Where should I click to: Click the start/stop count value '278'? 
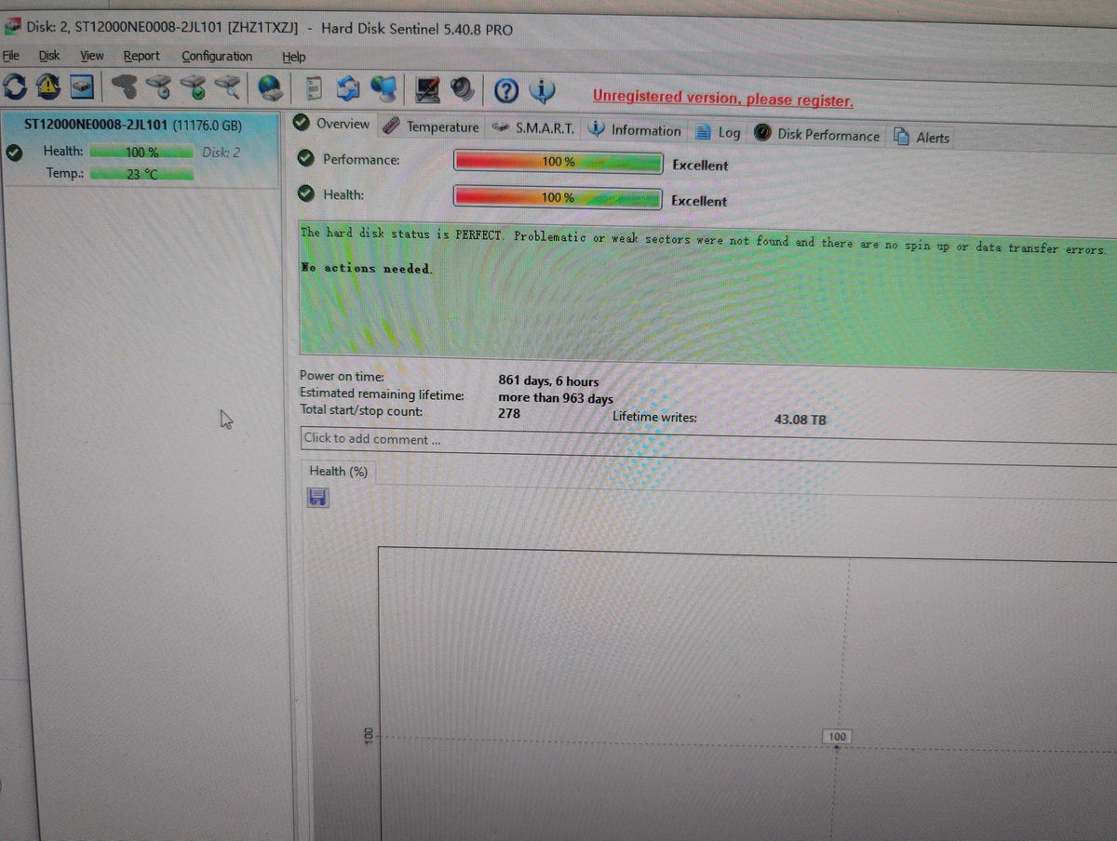[x=509, y=413]
